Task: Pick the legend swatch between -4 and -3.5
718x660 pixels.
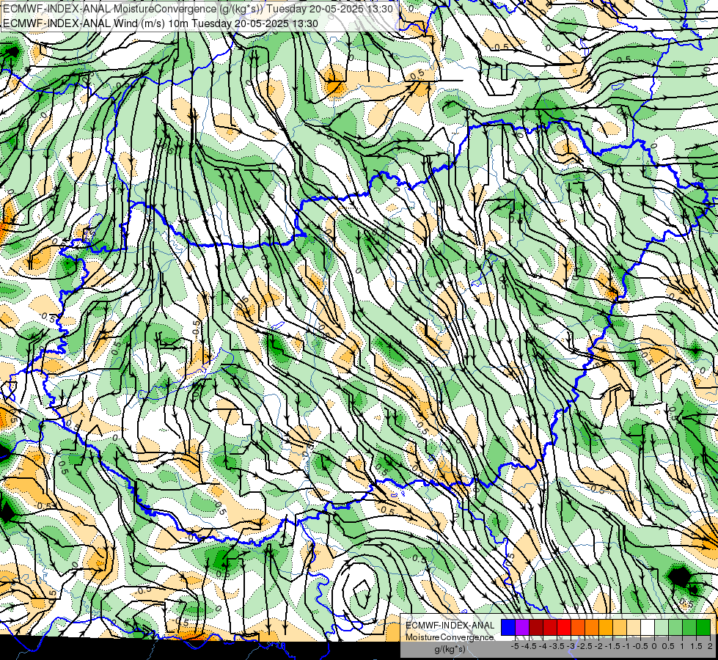Action: point(550,628)
